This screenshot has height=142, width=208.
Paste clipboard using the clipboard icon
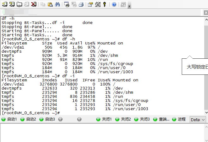click(50, 4)
